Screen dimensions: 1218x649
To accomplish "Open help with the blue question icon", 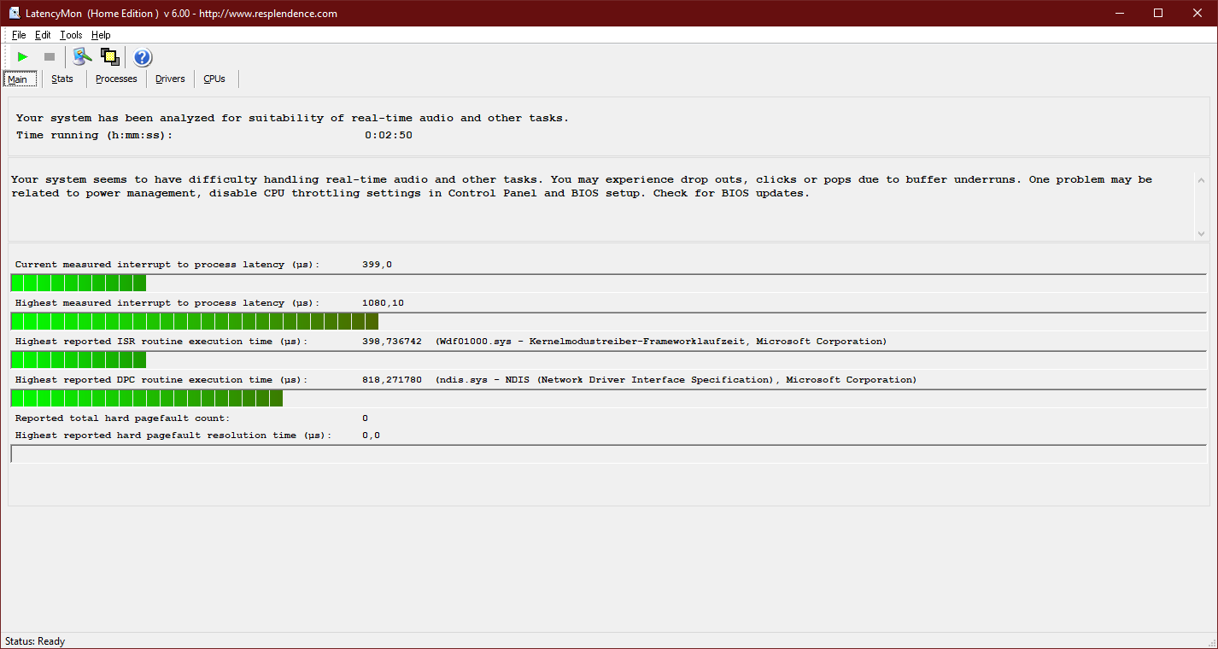I will (143, 57).
